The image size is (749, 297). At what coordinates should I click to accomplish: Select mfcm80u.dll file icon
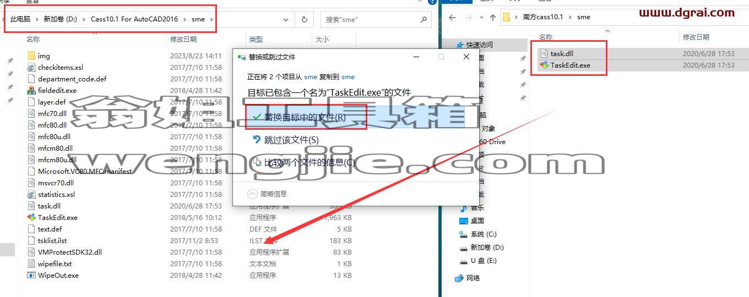tap(31, 159)
